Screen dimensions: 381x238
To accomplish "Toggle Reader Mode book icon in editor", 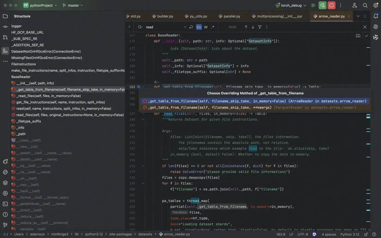I will 358,36.
